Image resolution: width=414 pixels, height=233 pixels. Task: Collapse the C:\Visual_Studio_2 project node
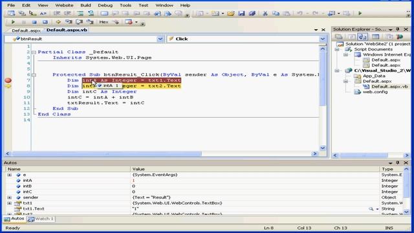point(337,71)
